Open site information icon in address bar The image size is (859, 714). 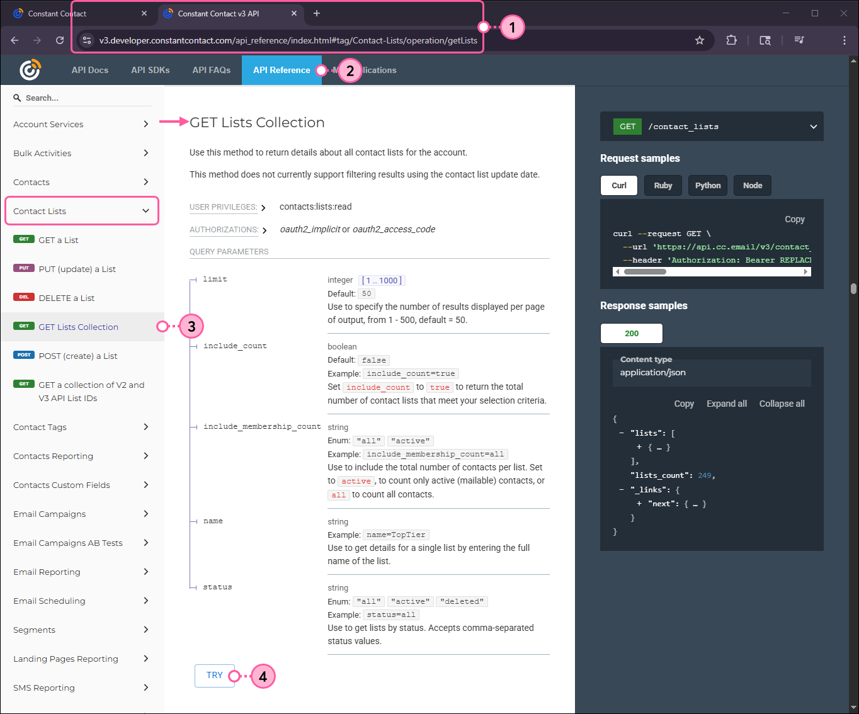pos(87,40)
